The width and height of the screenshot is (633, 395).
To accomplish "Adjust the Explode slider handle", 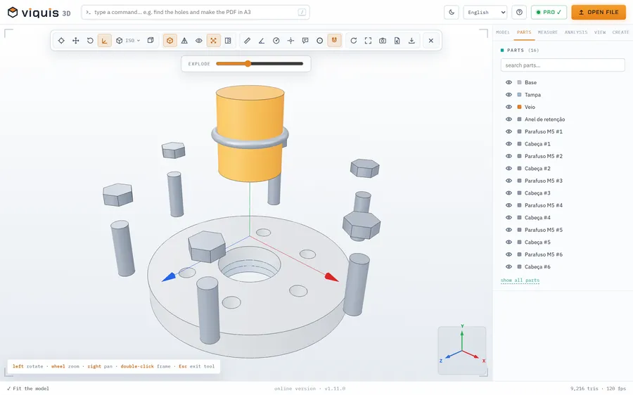I will [248, 64].
